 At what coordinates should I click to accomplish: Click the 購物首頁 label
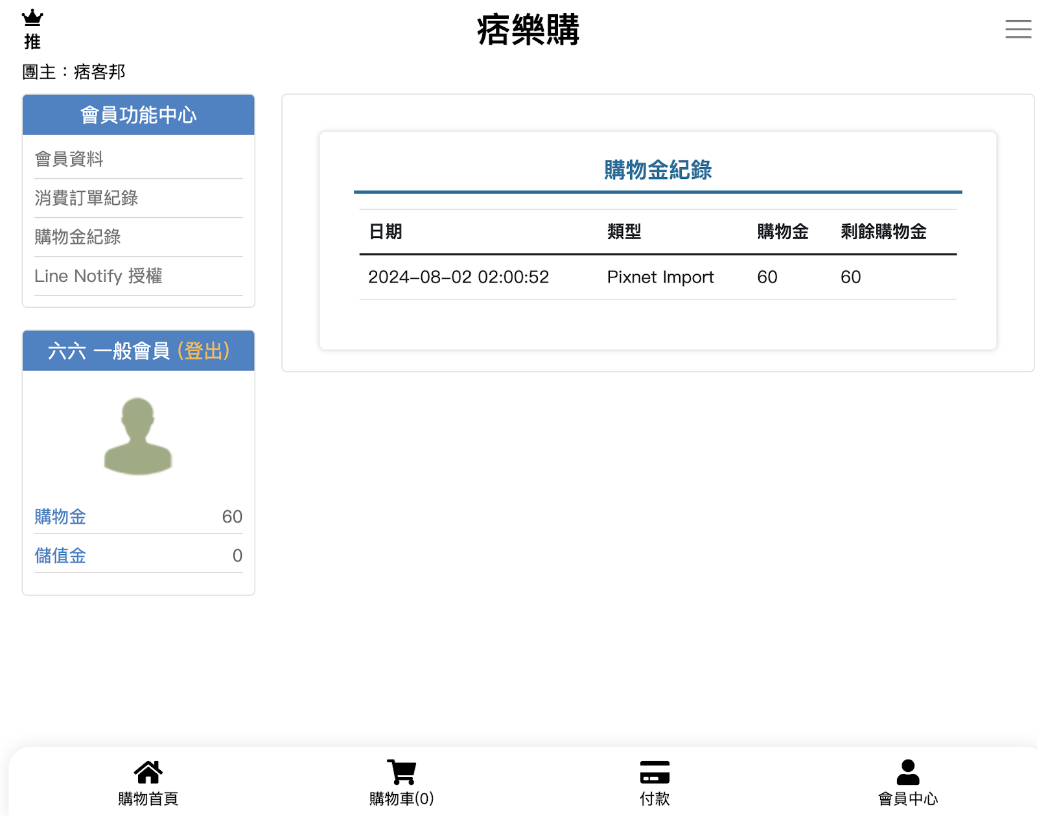(x=148, y=799)
